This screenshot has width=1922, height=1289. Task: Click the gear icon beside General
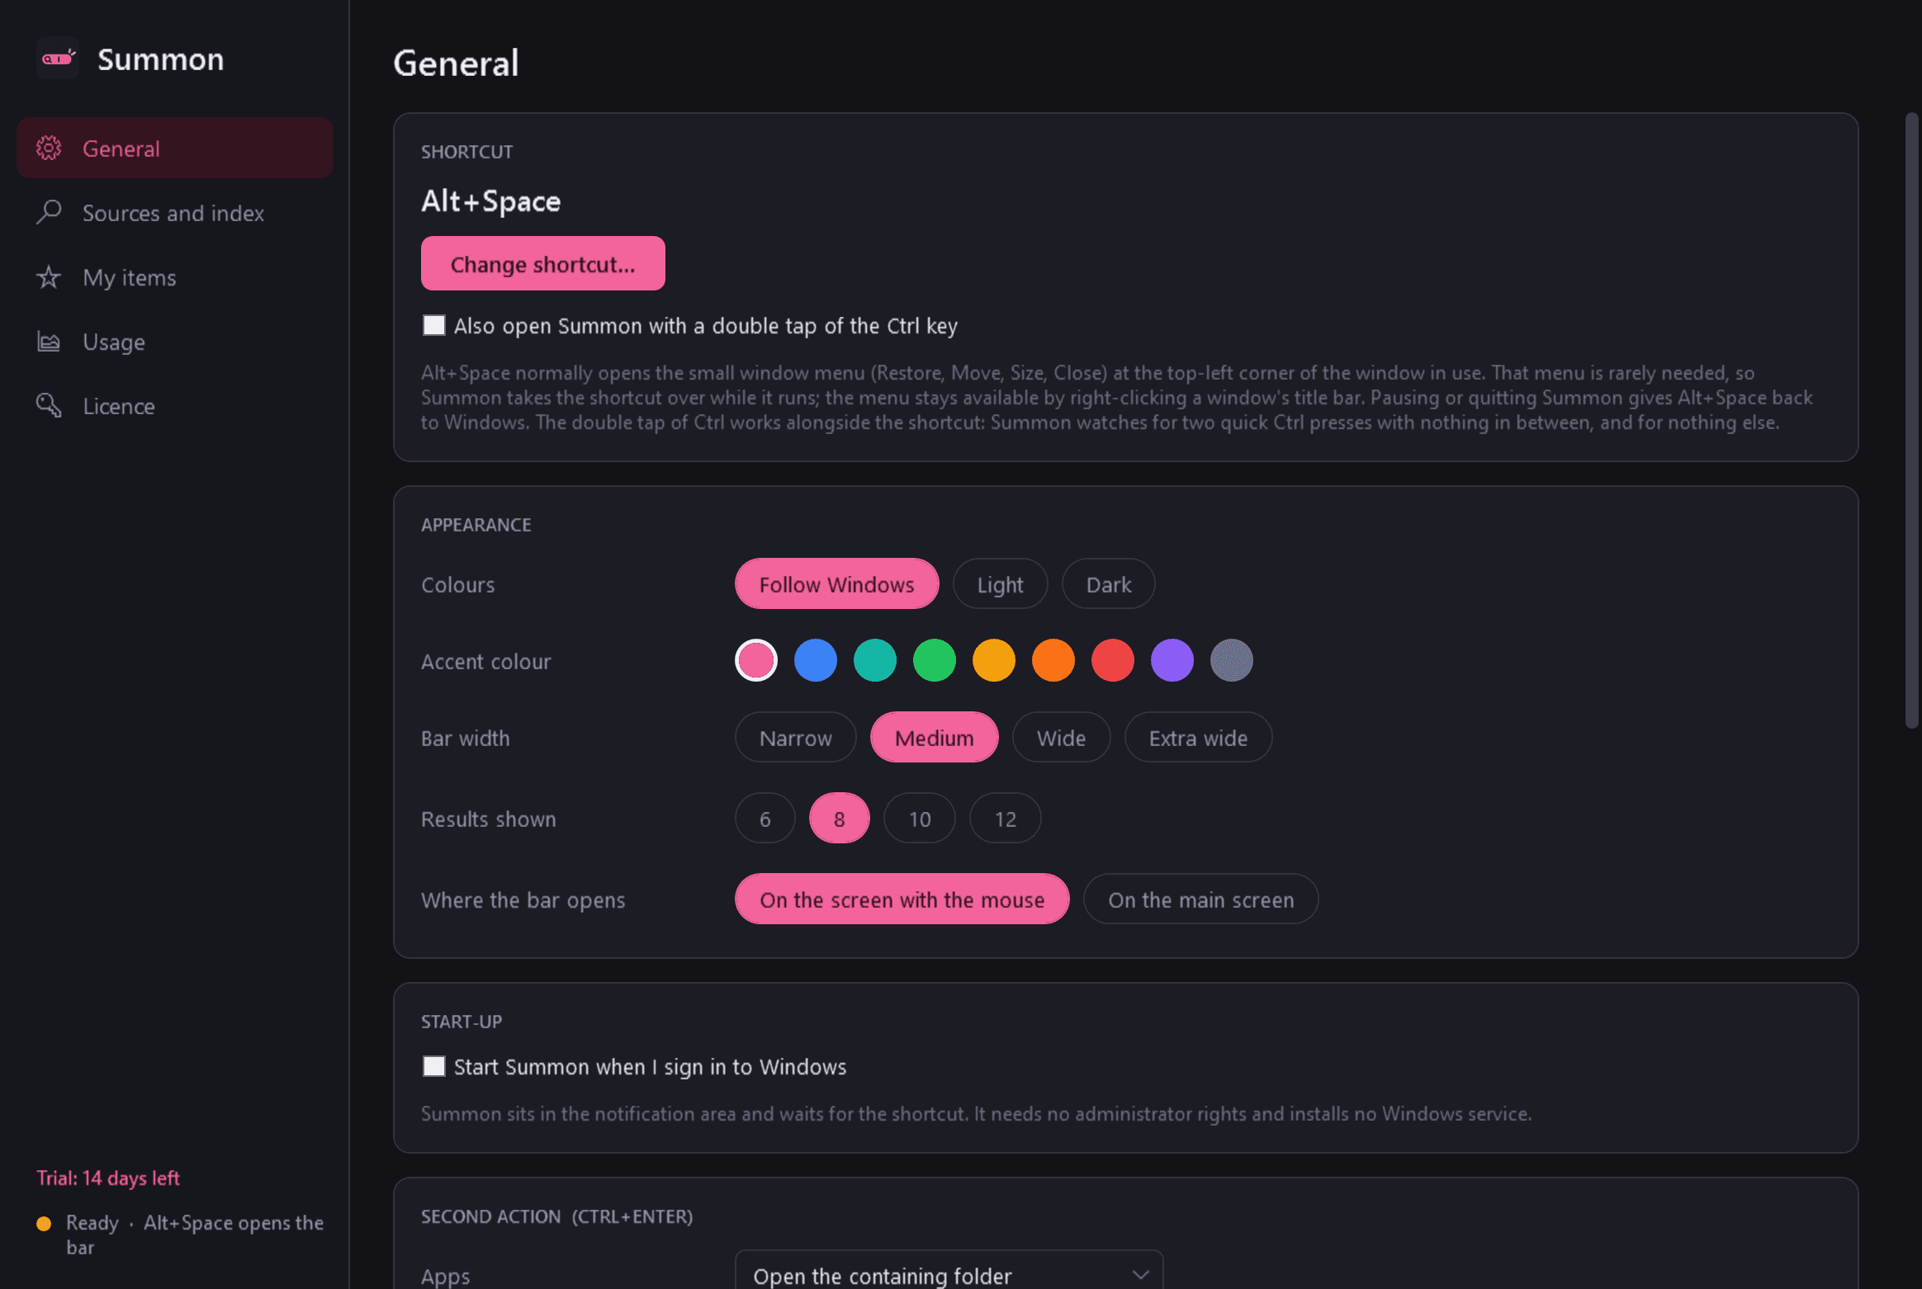[49, 148]
